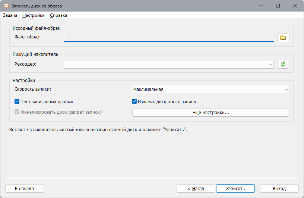This screenshot has width=304, height=198.
Task: Return to start via "В начало"
Action: [25, 189]
